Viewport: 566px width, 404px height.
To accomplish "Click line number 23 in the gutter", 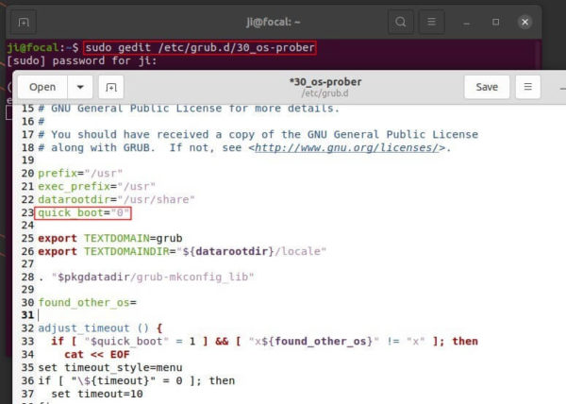I will click(27, 212).
